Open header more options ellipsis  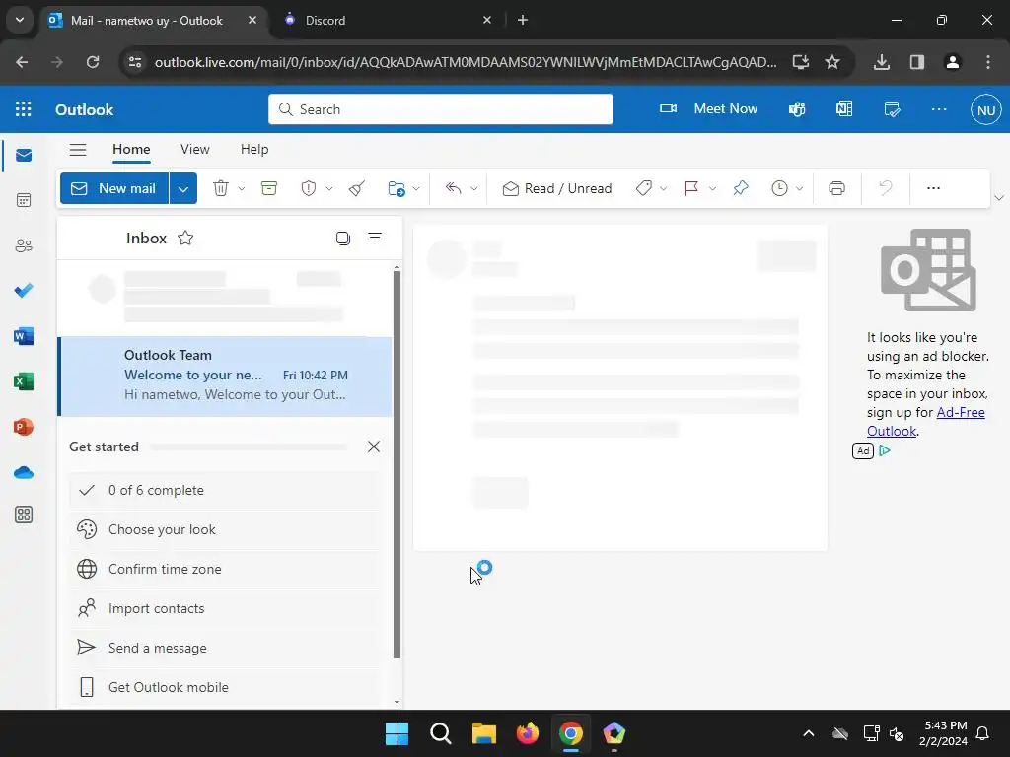click(939, 109)
